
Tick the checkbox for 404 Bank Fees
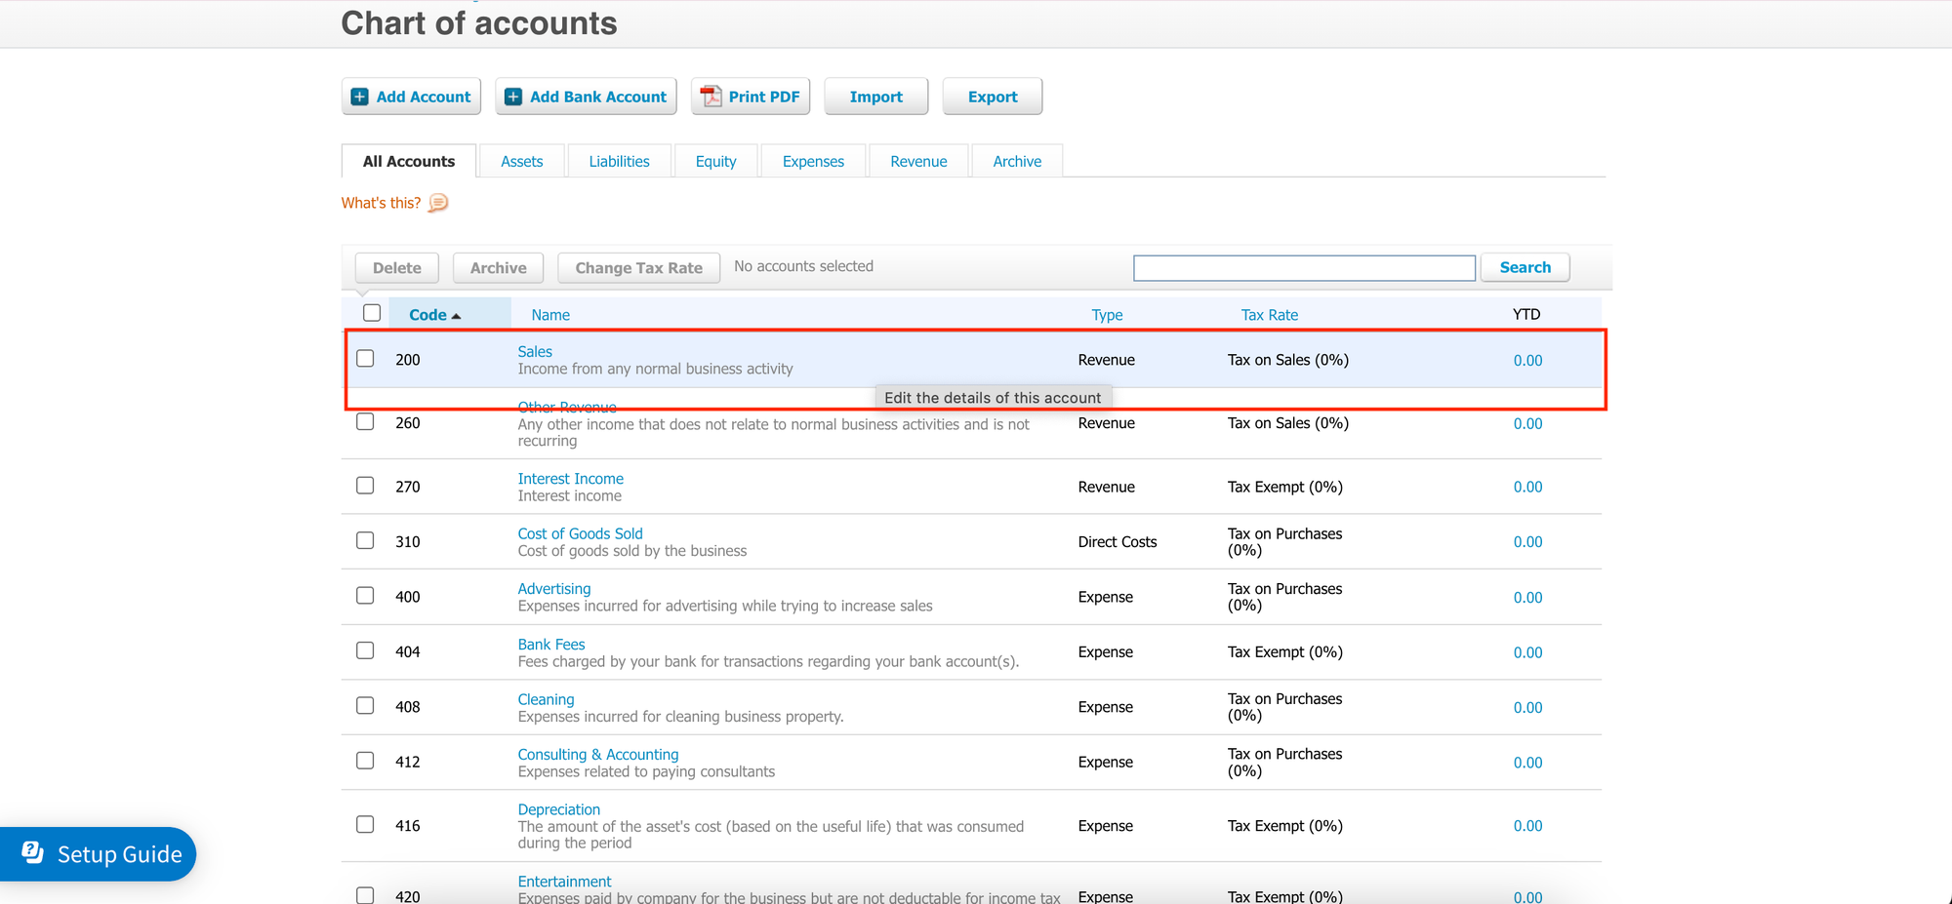coord(365,650)
